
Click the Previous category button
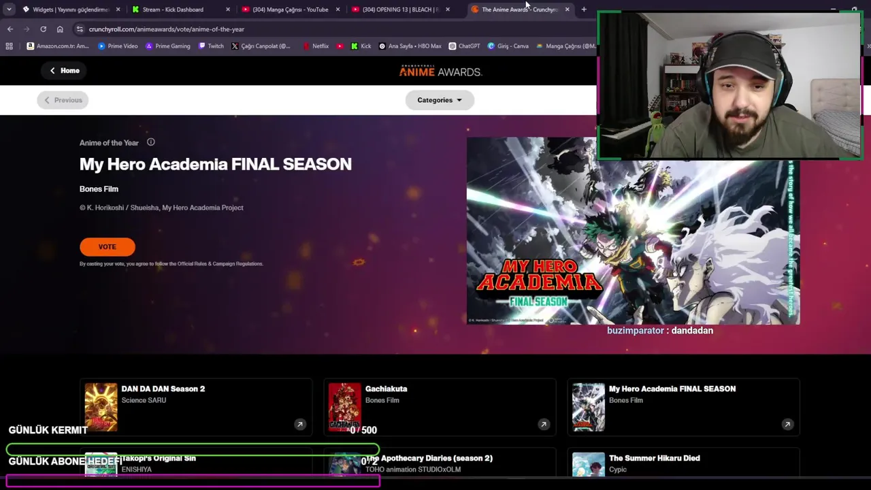point(63,100)
